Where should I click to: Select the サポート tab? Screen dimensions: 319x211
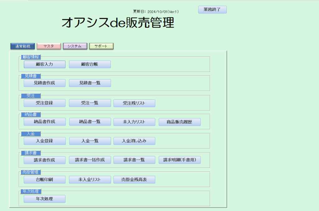click(x=101, y=46)
